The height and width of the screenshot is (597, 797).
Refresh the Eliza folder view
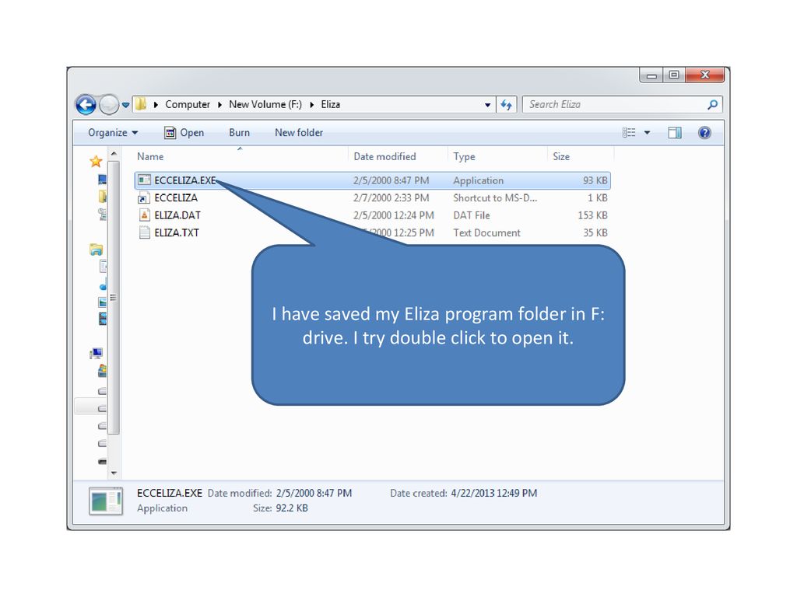tap(506, 105)
